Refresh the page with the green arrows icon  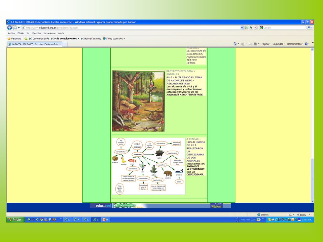(251, 28)
